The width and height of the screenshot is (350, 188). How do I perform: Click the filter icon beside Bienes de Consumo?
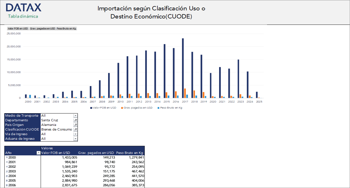pyautogui.click(x=75, y=129)
